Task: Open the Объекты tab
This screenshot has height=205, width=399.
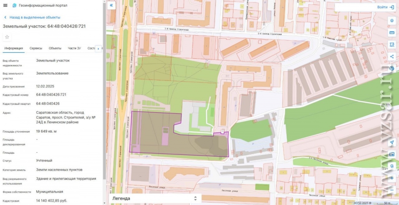Action: [55, 48]
